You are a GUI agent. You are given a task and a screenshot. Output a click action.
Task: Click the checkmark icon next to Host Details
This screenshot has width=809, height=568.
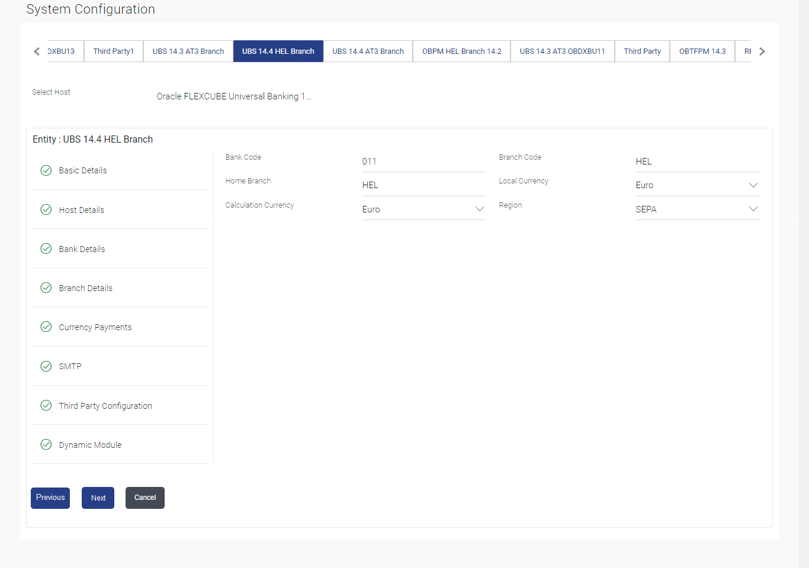(46, 209)
